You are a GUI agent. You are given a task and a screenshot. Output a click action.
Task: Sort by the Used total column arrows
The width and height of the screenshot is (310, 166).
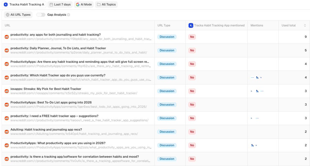(305, 25)
